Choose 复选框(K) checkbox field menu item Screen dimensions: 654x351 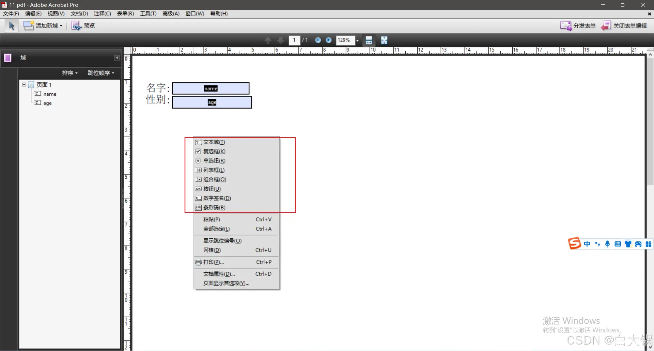(x=236, y=151)
